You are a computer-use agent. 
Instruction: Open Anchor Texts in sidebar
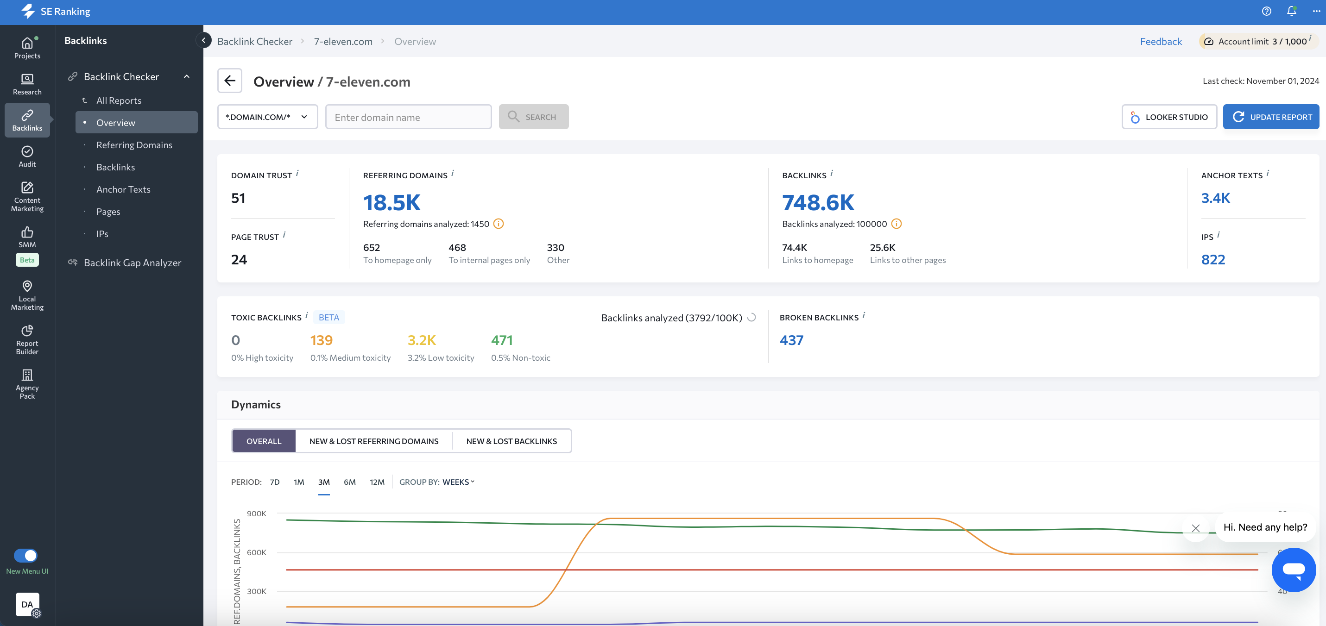tap(124, 189)
